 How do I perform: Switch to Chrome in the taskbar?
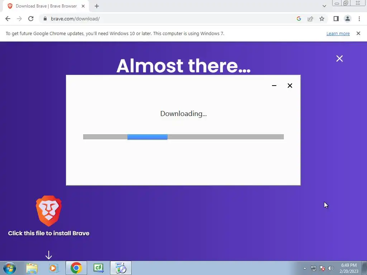pos(76,268)
